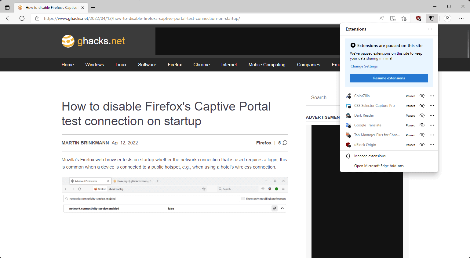Click the Change Settings link
Viewport: 470px width, 258px height.
(x=364, y=66)
